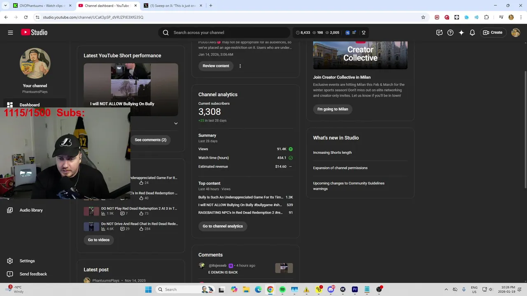The image size is (527, 296).
Task: Click the Create button
Action: point(493,32)
